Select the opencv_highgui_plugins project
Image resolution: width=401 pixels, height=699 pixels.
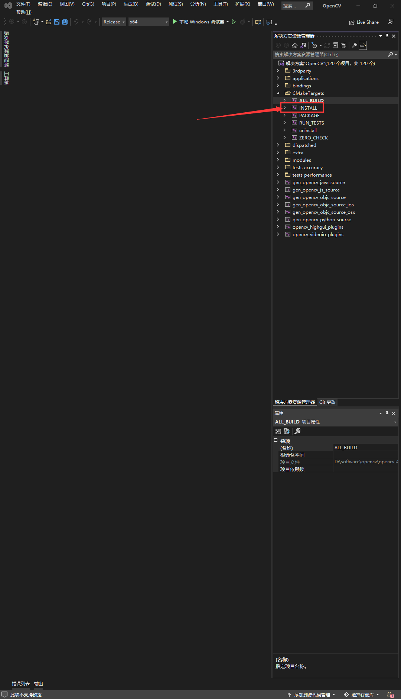tap(318, 227)
